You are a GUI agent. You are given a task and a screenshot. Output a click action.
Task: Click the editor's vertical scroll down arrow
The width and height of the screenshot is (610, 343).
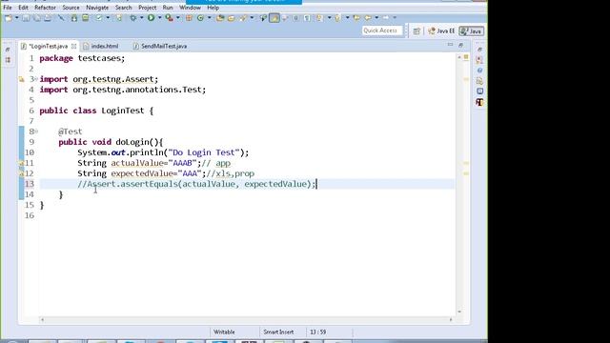[459, 312]
